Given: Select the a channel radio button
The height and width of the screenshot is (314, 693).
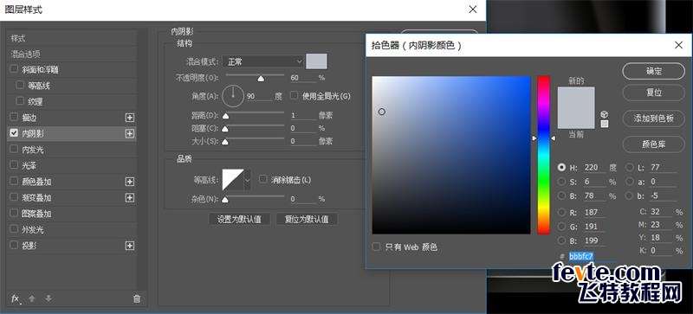Looking at the screenshot, I should pos(630,182).
